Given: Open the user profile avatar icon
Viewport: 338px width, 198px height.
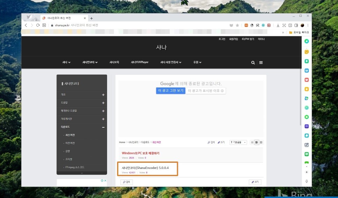Looking at the screenshot, I should point(302,25).
